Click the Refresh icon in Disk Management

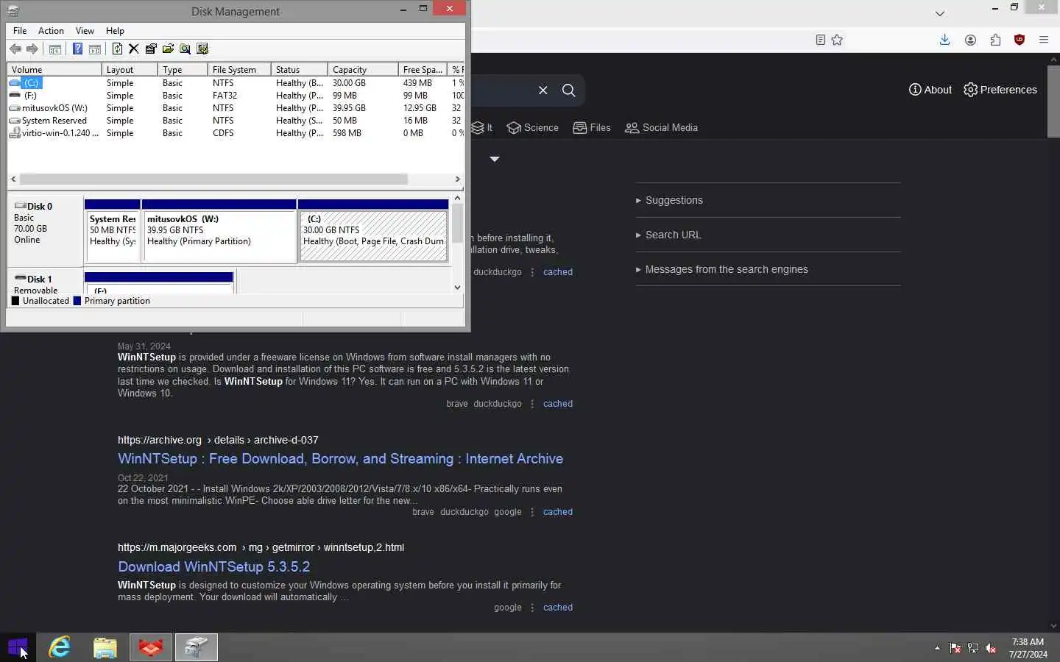pyautogui.click(x=117, y=49)
